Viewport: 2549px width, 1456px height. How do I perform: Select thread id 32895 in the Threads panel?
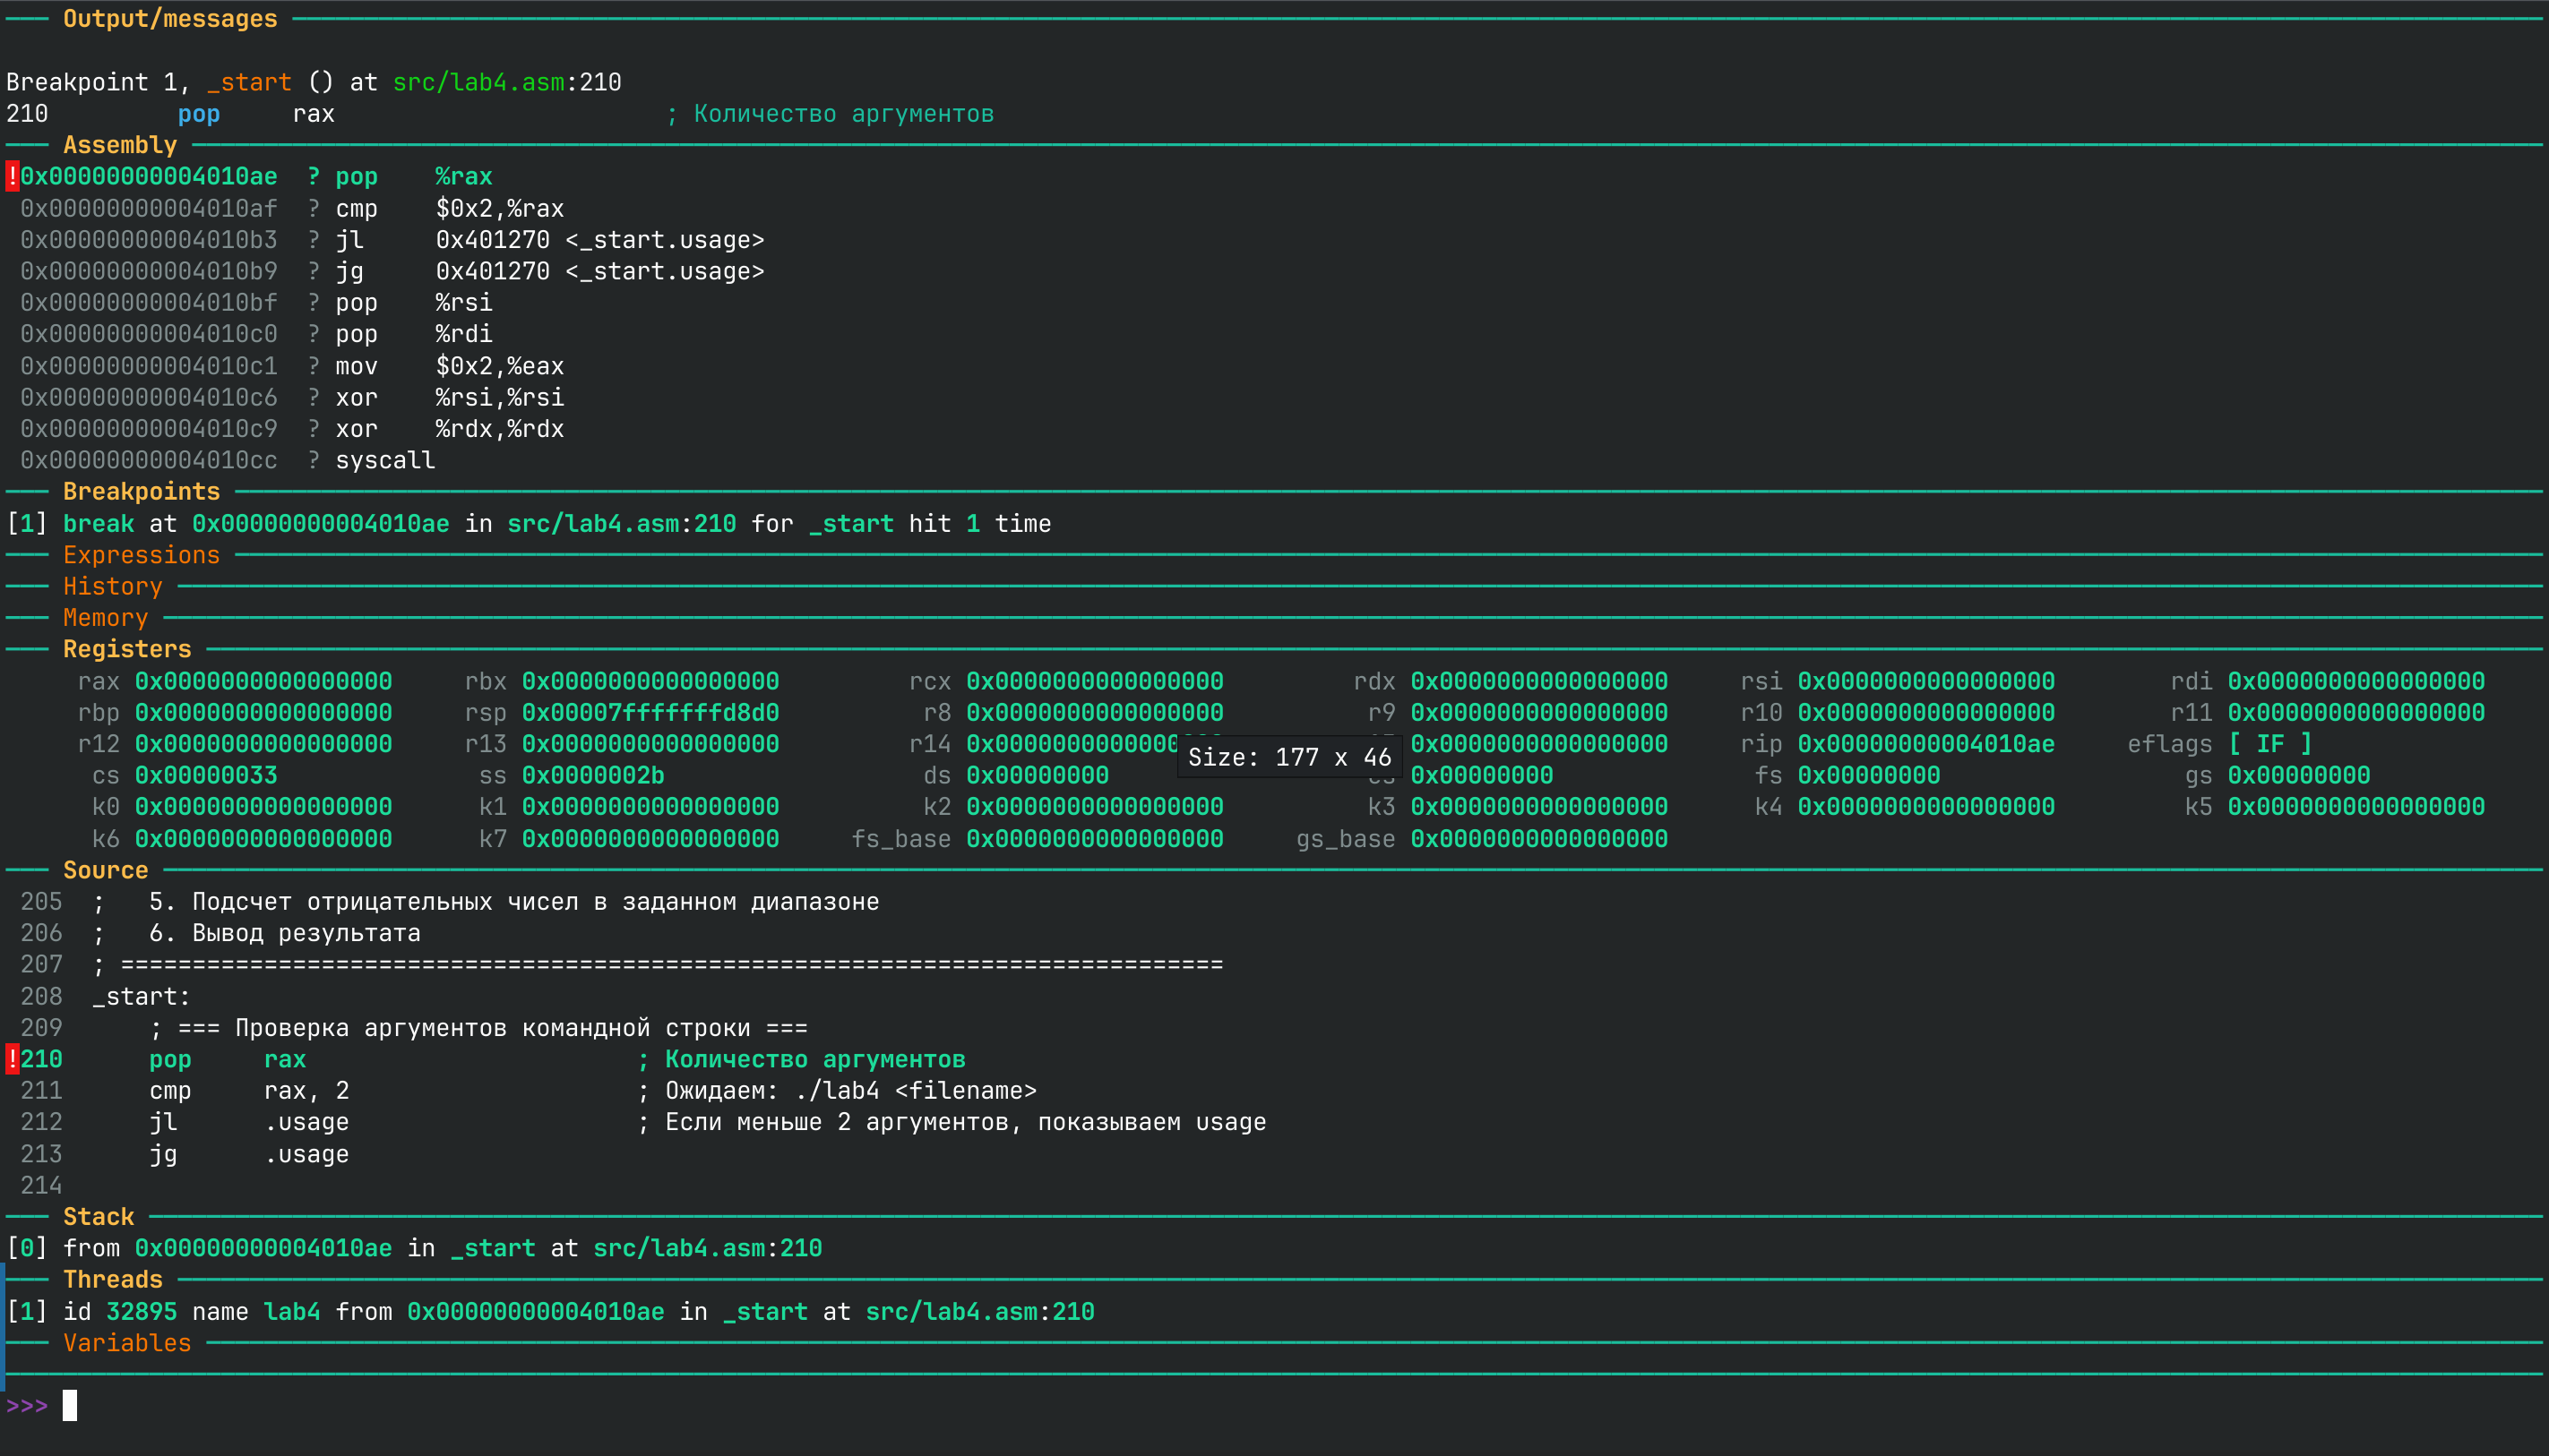140,1311
